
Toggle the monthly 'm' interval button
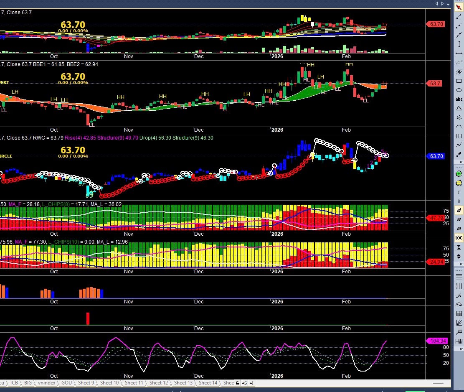coord(459,229)
